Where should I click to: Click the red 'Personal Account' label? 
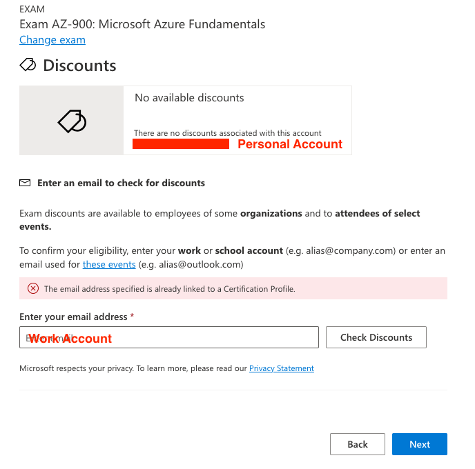coord(290,144)
